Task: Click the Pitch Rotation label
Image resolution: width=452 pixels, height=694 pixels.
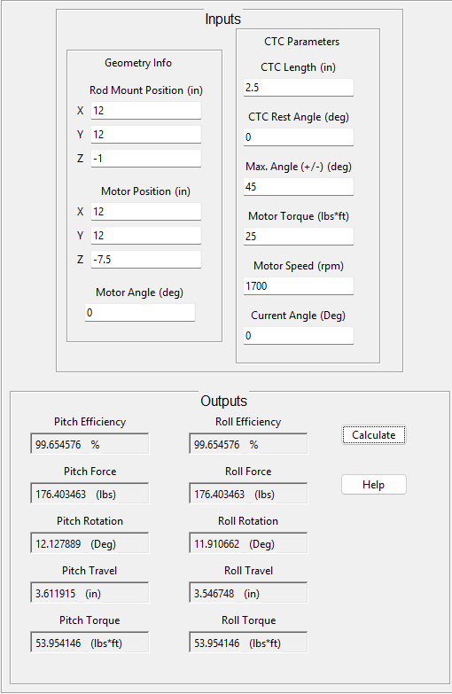Action: point(90,521)
